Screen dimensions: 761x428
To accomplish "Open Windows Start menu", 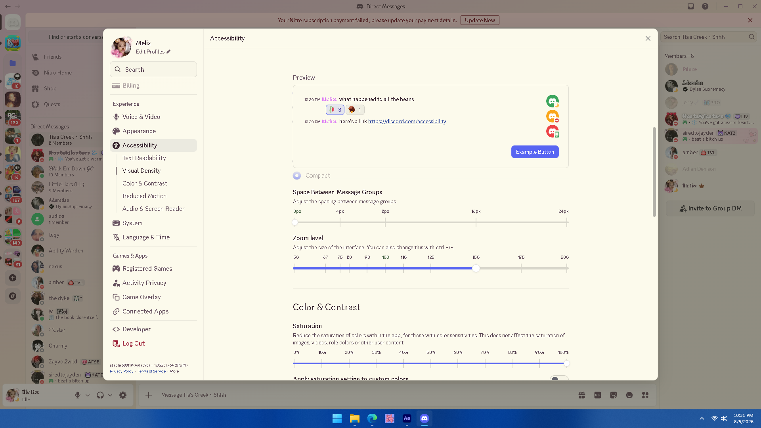I will click(x=337, y=419).
